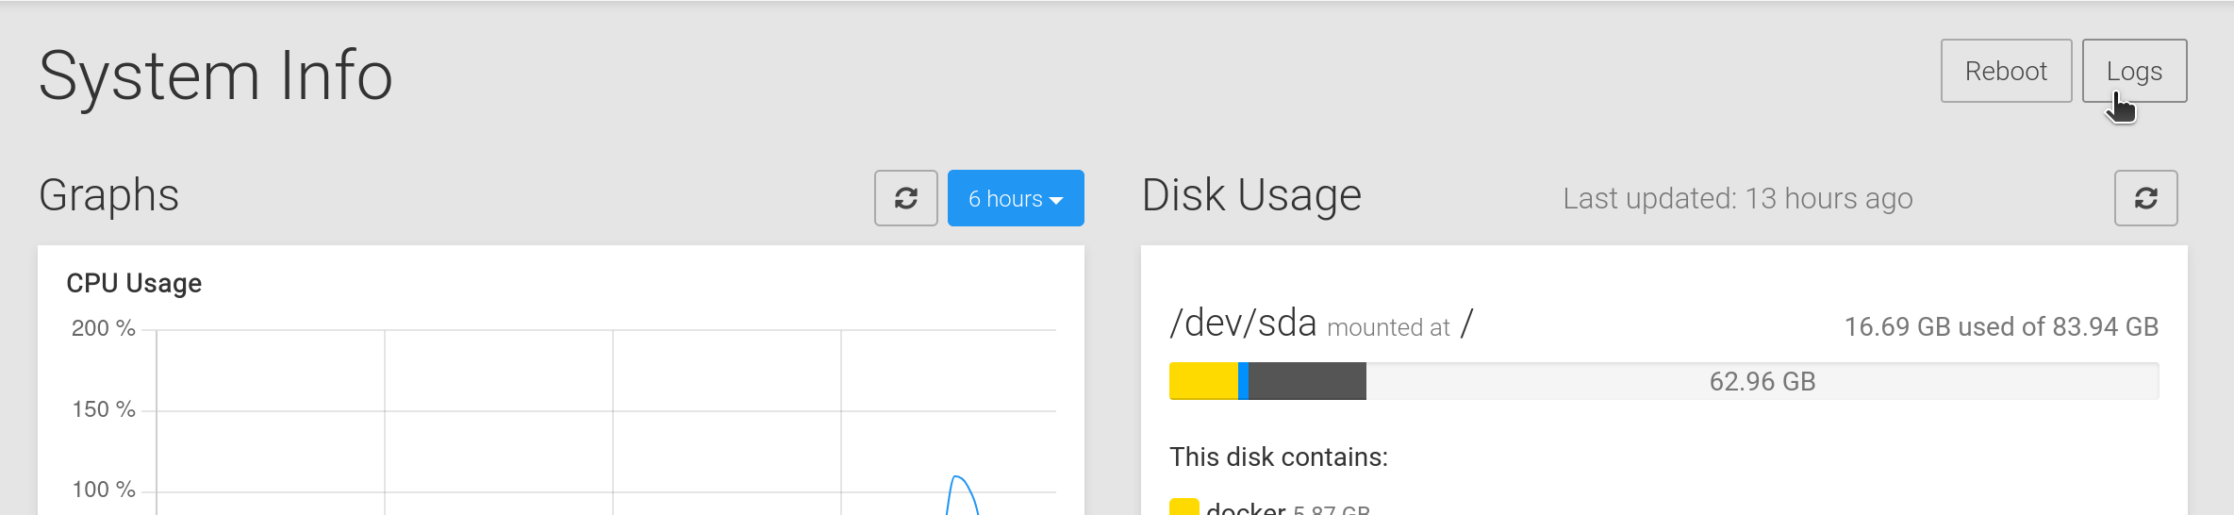Click the blue CPU spike on the graph

pos(959,481)
